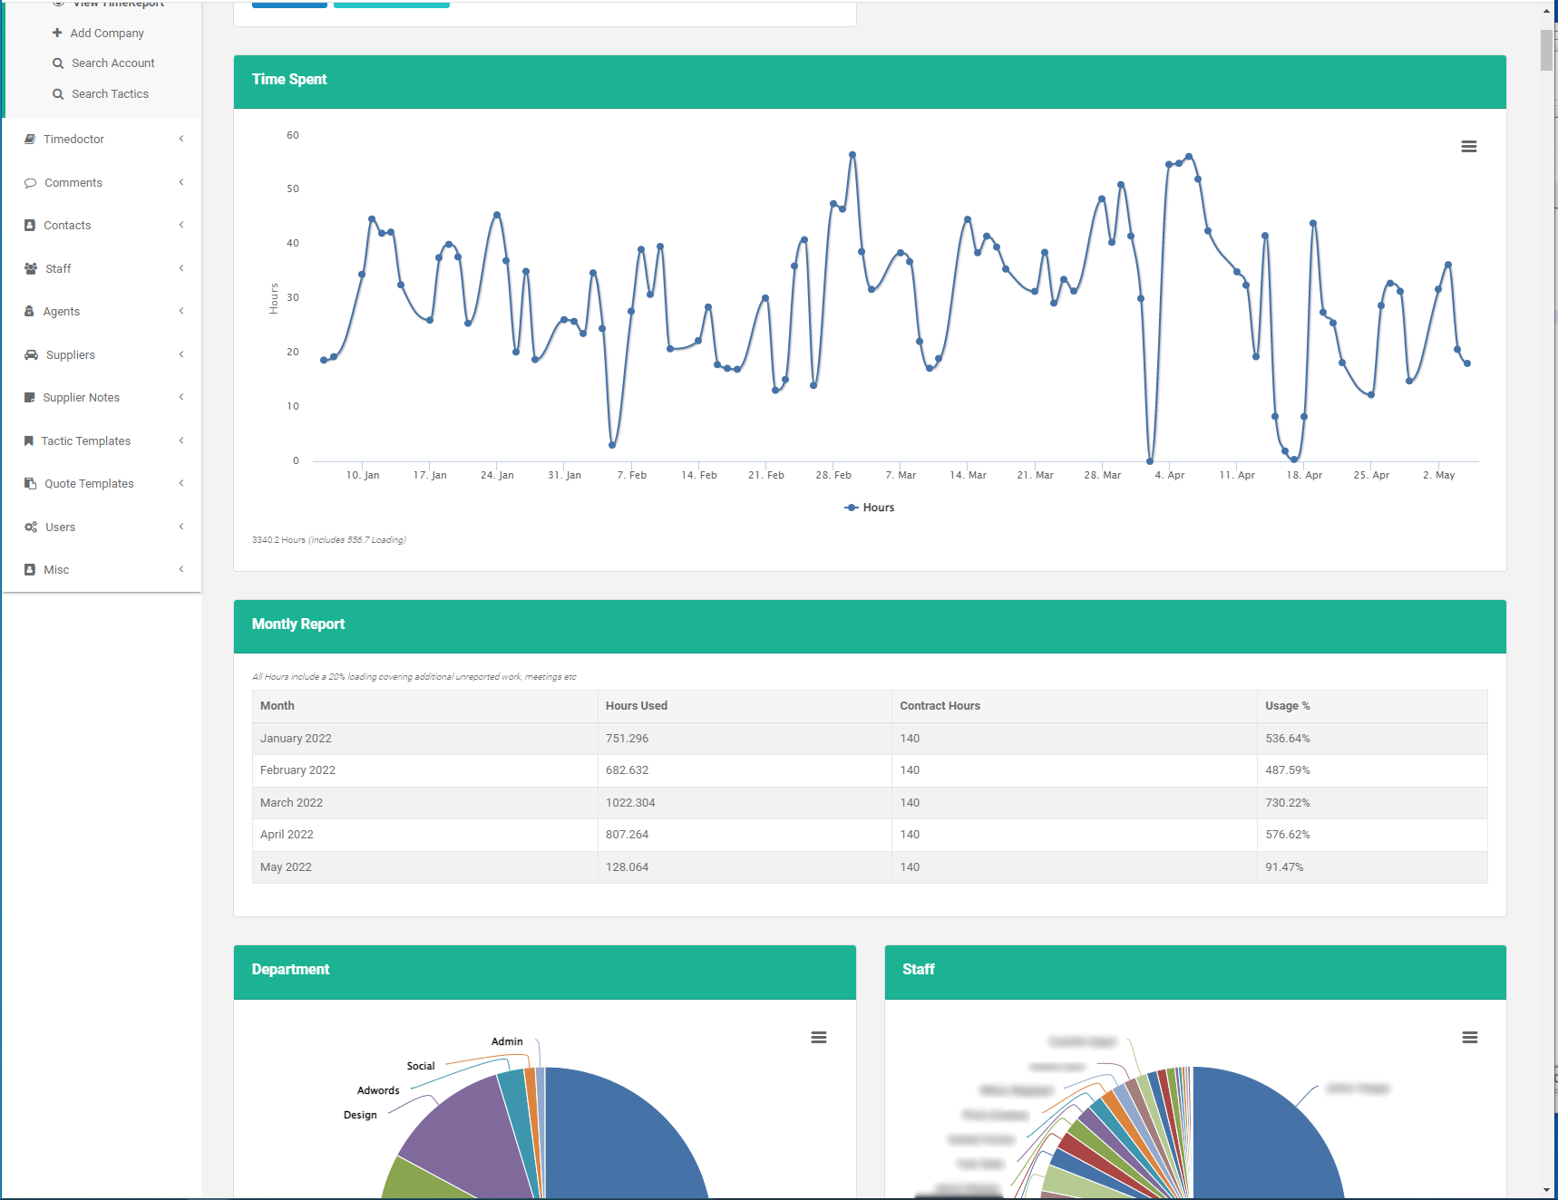The width and height of the screenshot is (1558, 1200).
Task: Open the Department chart hamburger menu
Action: (x=819, y=1038)
